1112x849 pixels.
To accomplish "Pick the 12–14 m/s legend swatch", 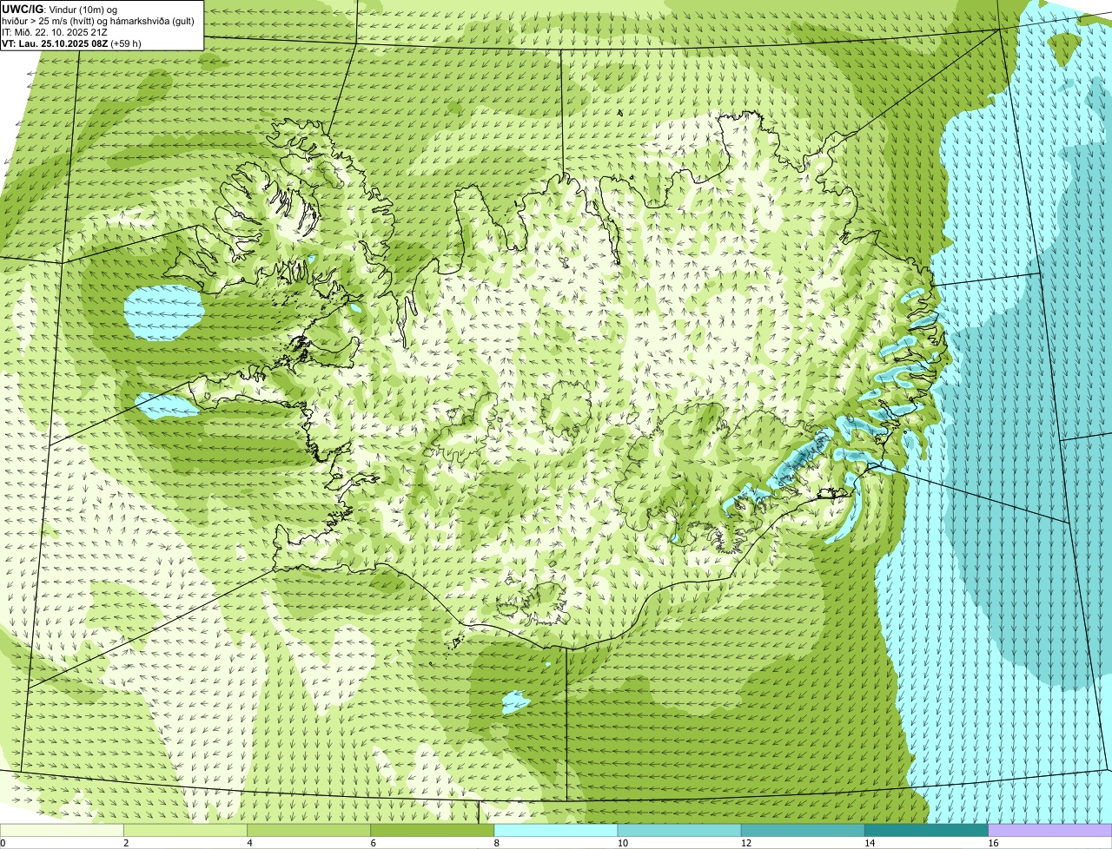I will pyautogui.click(x=803, y=830).
